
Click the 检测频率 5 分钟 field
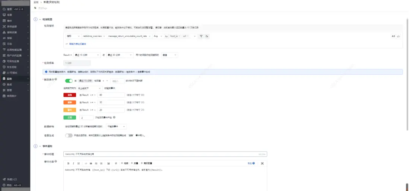tap(77, 63)
